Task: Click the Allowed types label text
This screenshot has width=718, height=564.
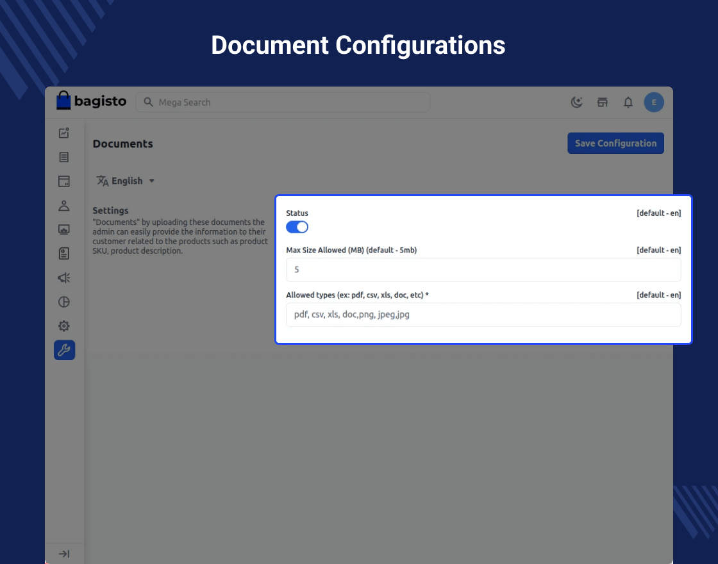Action: [357, 295]
